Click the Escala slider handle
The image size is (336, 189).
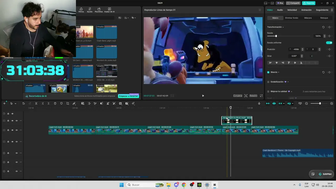click(276, 36)
